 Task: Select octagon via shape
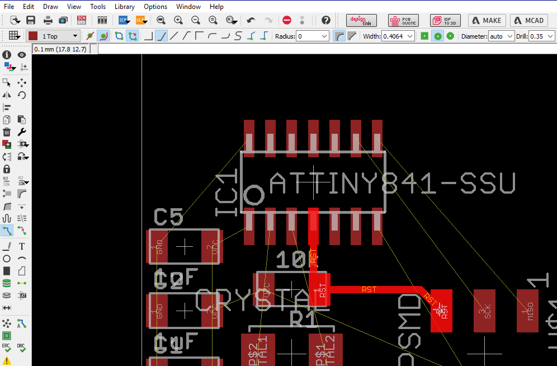(450, 36)
